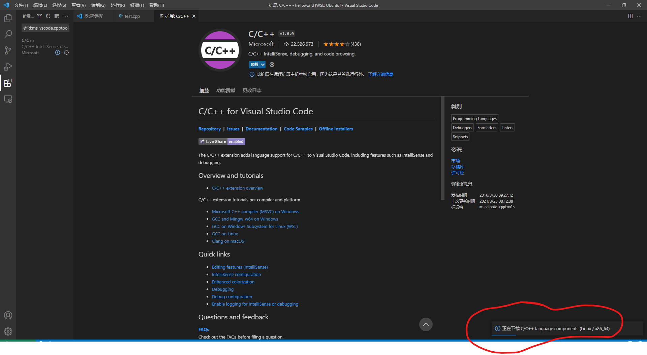
Task: Click the Programming Languages category tag
Action: point(474,118)
